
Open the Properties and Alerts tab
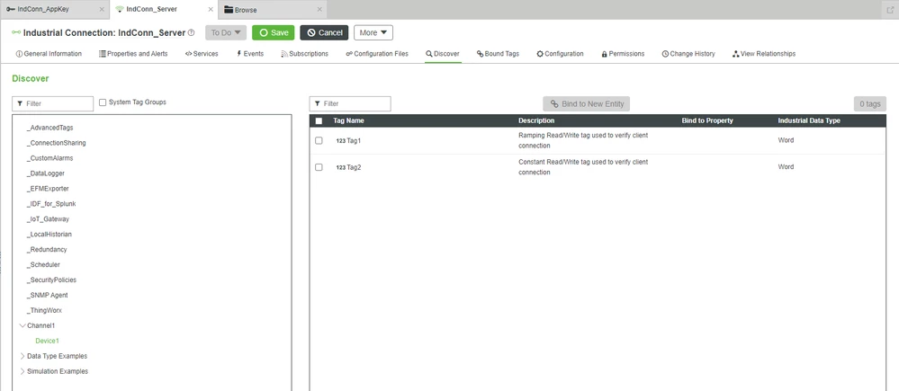133,54
